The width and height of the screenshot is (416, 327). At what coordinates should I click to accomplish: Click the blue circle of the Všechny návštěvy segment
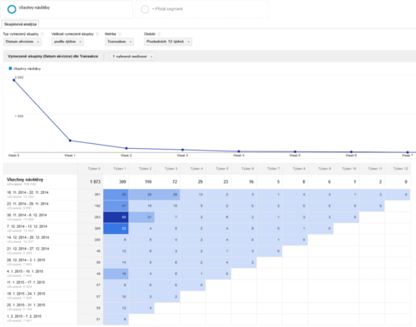12,9
